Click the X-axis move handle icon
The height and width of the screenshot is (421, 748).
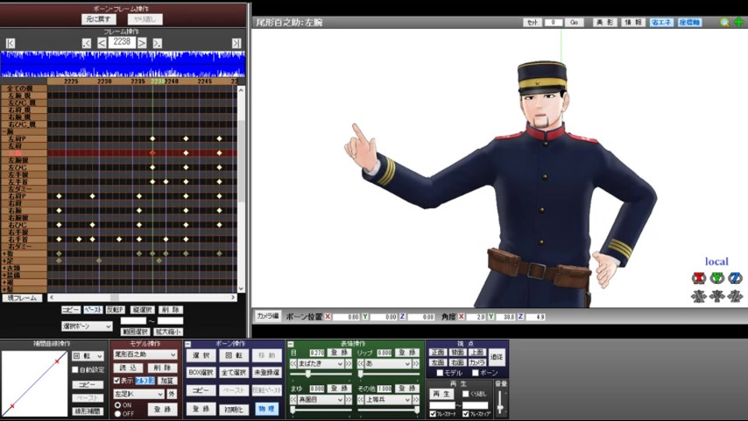tap(698, 296)
